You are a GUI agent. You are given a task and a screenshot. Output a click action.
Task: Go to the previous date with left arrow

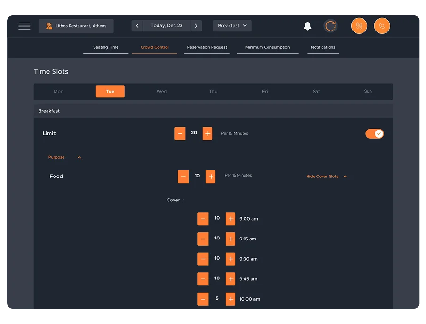137,26
